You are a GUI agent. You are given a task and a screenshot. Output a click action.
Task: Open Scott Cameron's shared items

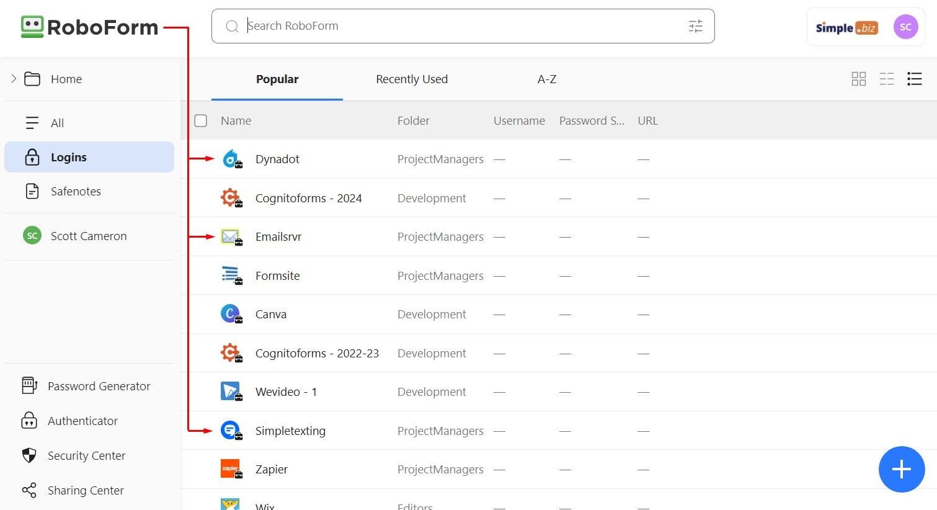coord(89,236)
